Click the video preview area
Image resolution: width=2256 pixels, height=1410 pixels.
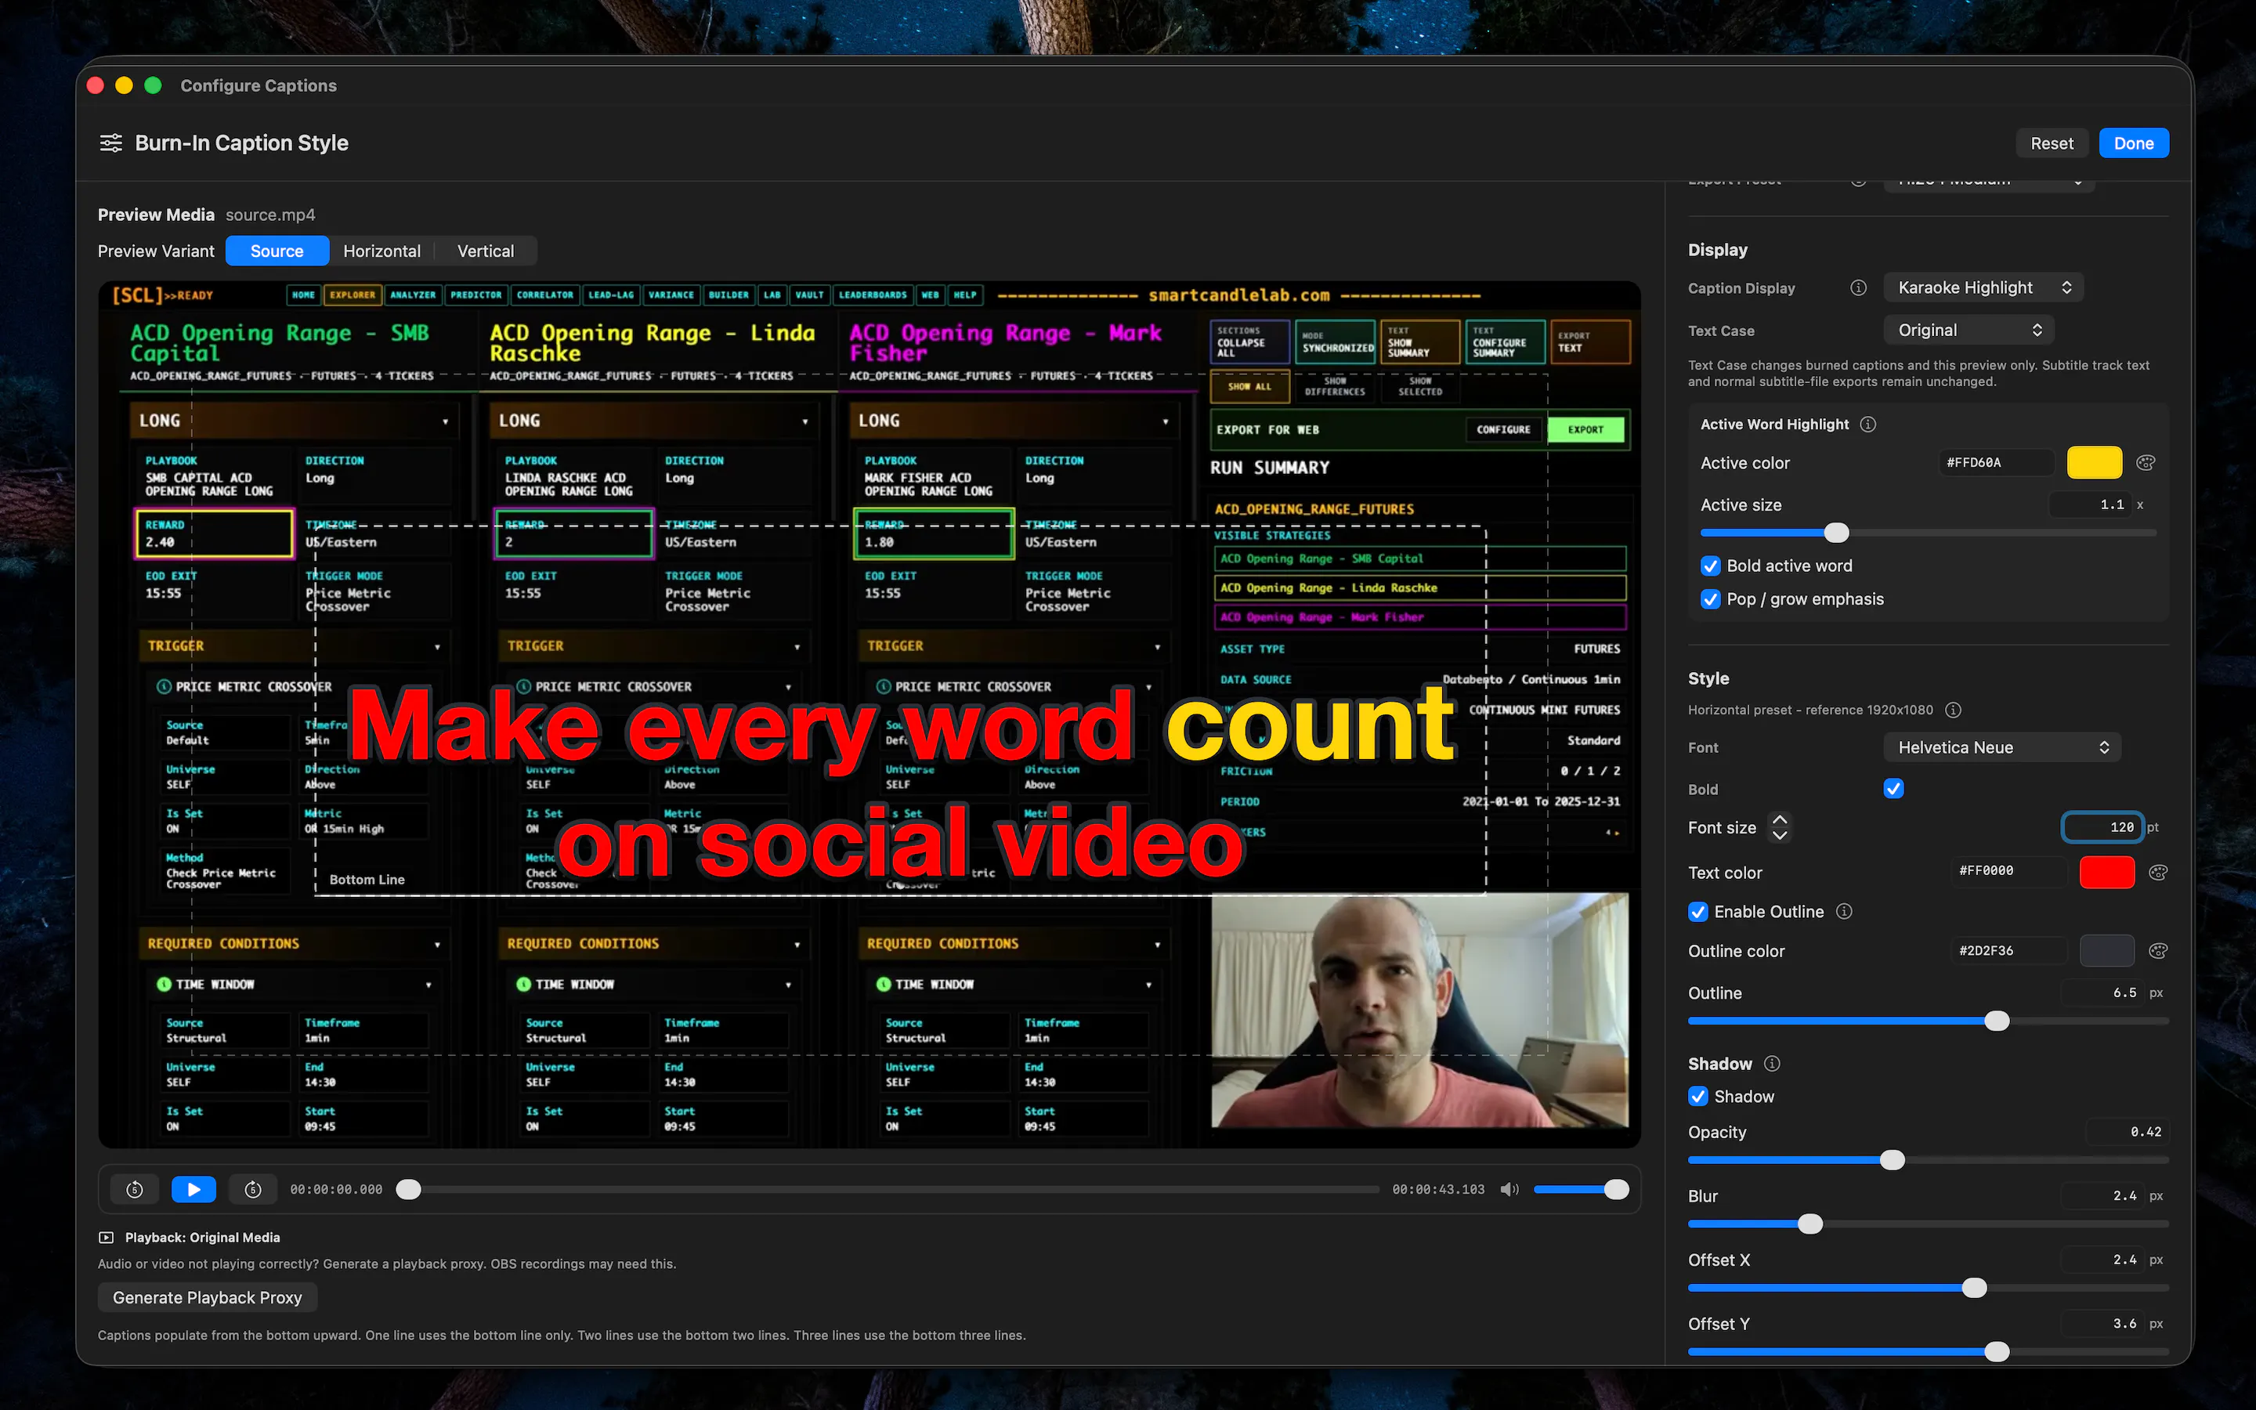tap(869, 714)
